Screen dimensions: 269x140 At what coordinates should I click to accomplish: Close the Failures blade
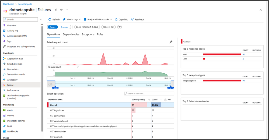click(x=261, y=10)
